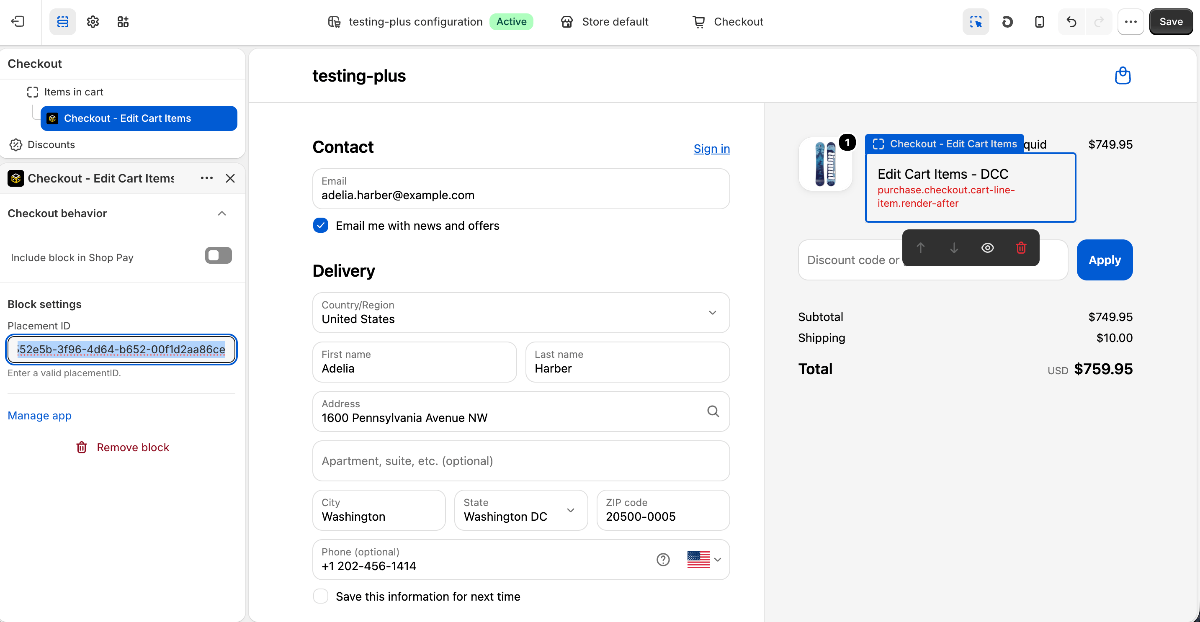Open the Country/Region dropdown
Image resolution: width=1200 pixels, height=622 pixels.
tap(521, 312)
